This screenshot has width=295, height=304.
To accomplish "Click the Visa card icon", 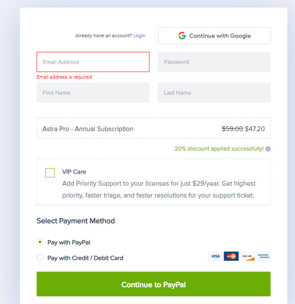I will 215,256.
